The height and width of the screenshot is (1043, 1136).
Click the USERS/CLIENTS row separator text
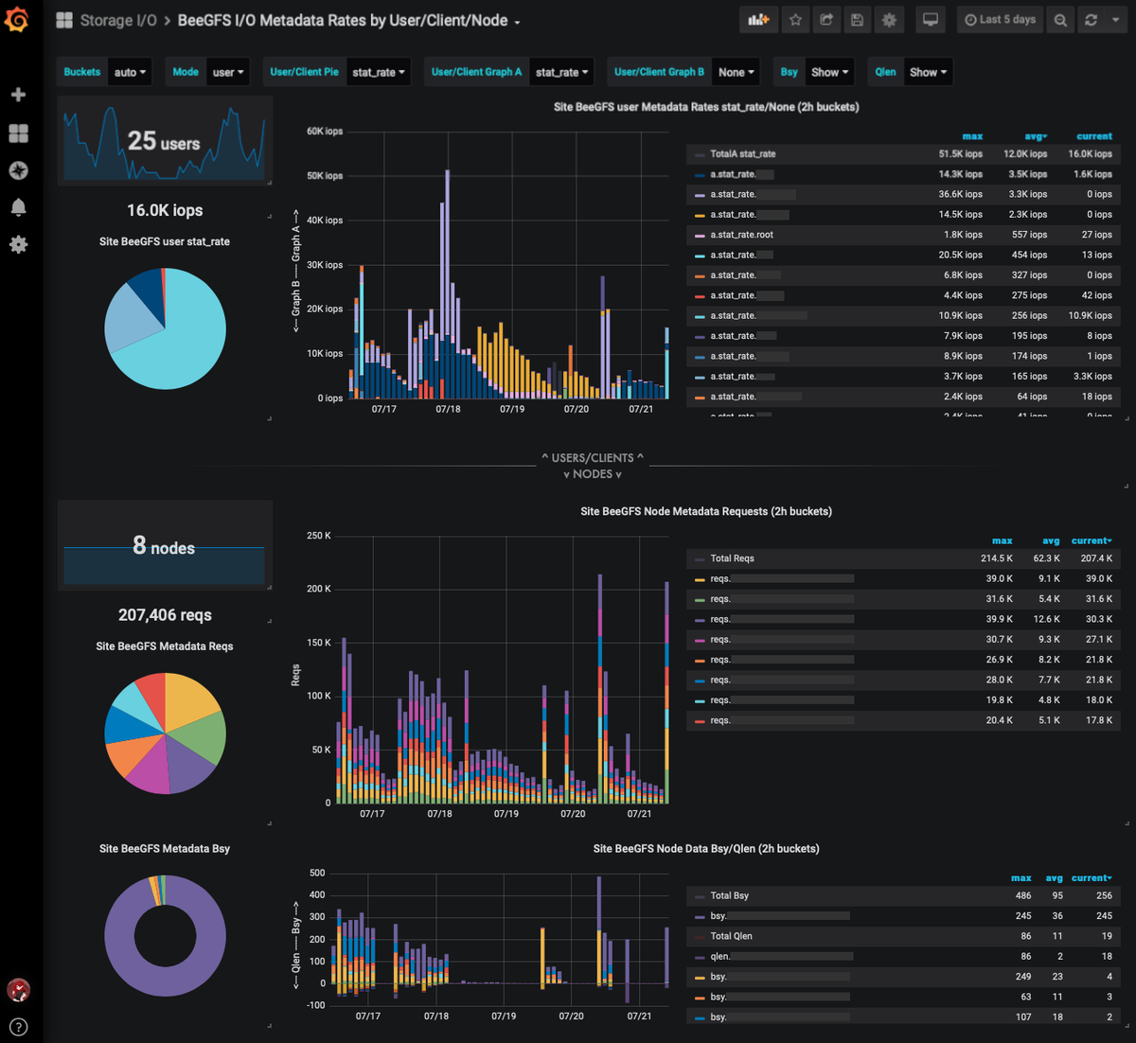tap(593, 458)
